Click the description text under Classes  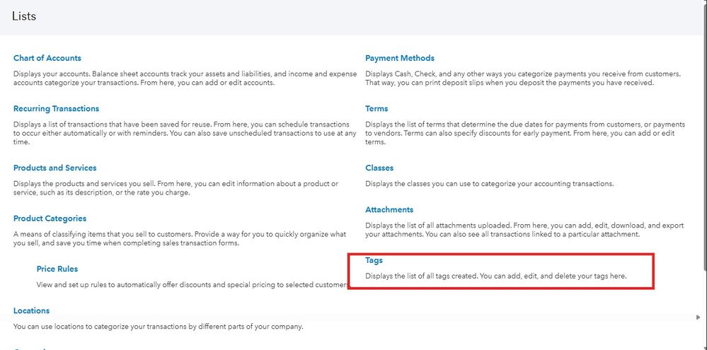(x=489, y=184)
